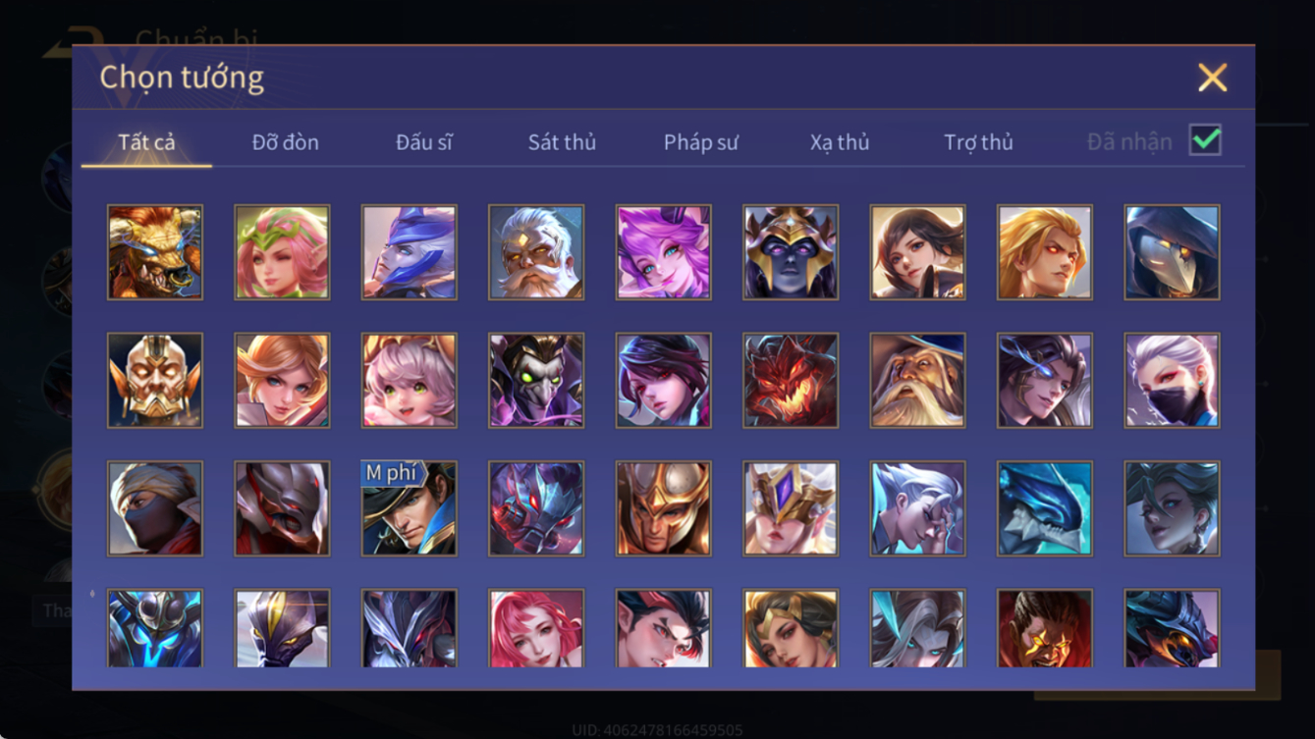1315x739 pixels.
Task: Select the masked white-haired ninja hero
Action: [1173, 381]
